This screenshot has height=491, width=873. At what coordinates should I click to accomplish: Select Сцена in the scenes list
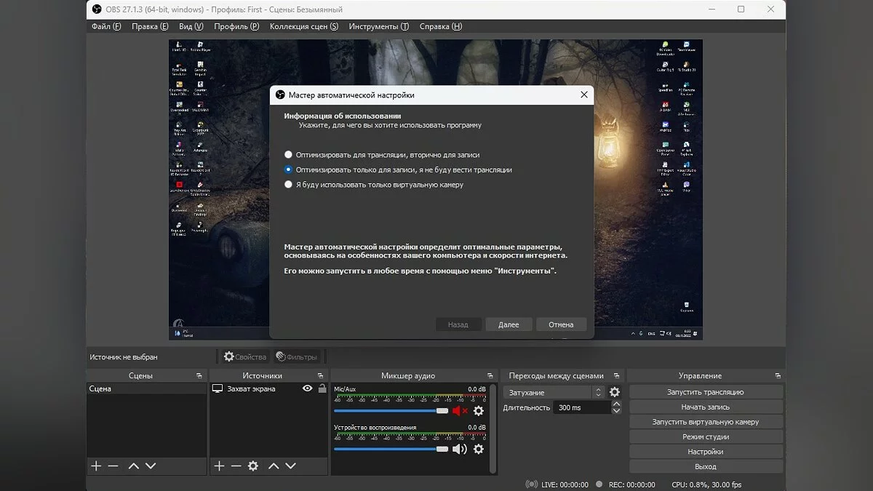coord(147,389)
